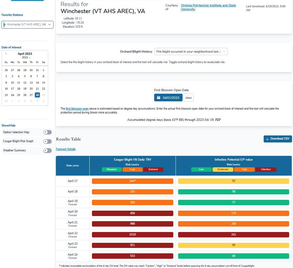Click the accumulated degree days value 727

pos(218,120)
